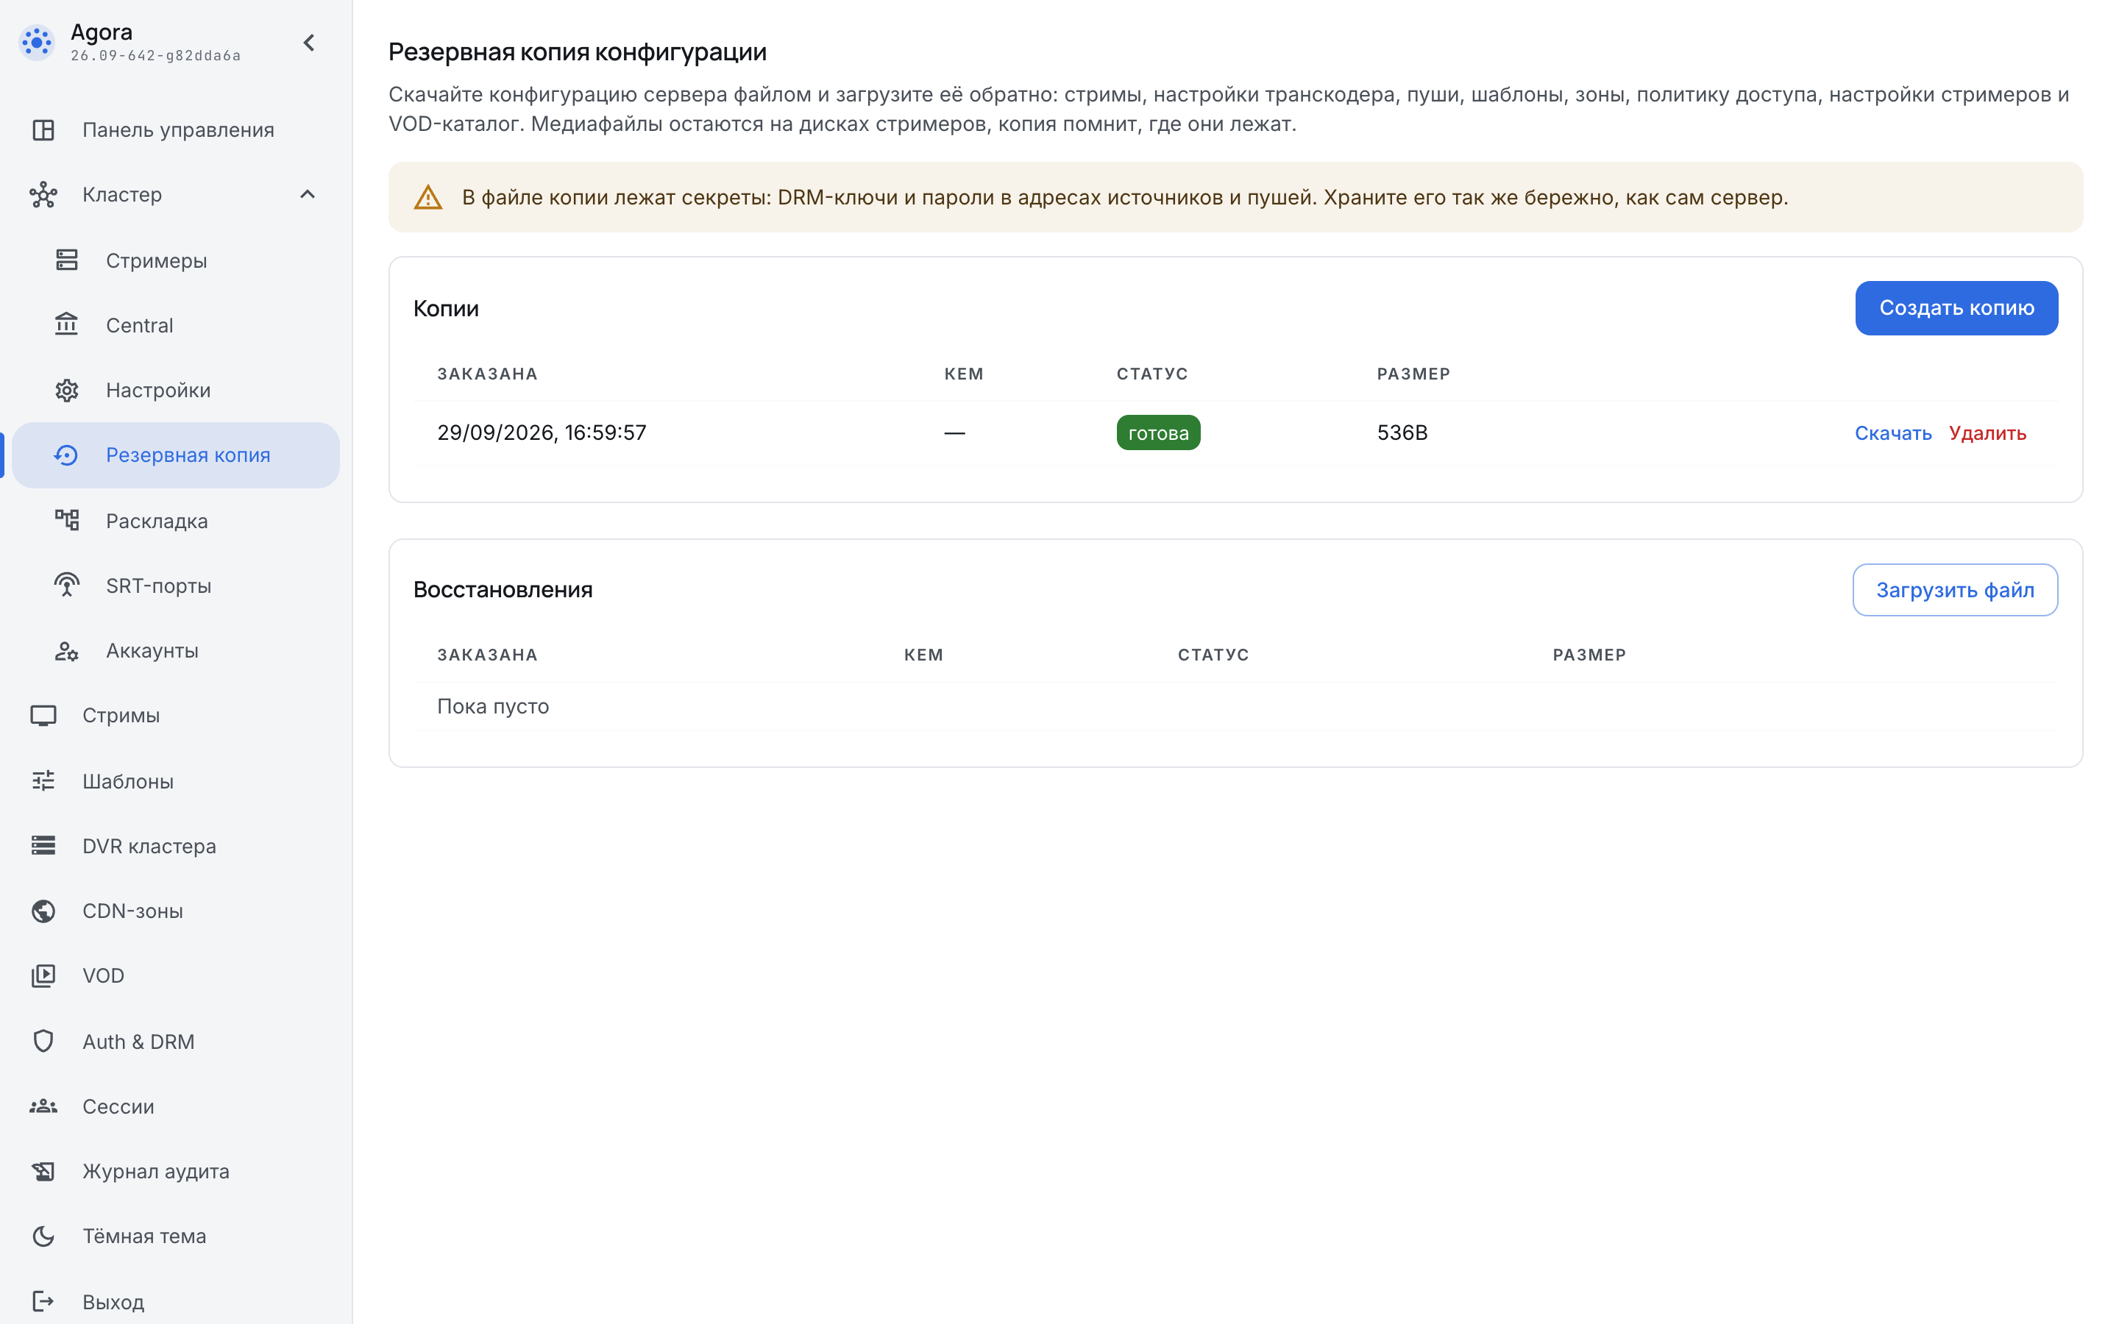Open the Сессии section

175,1106
